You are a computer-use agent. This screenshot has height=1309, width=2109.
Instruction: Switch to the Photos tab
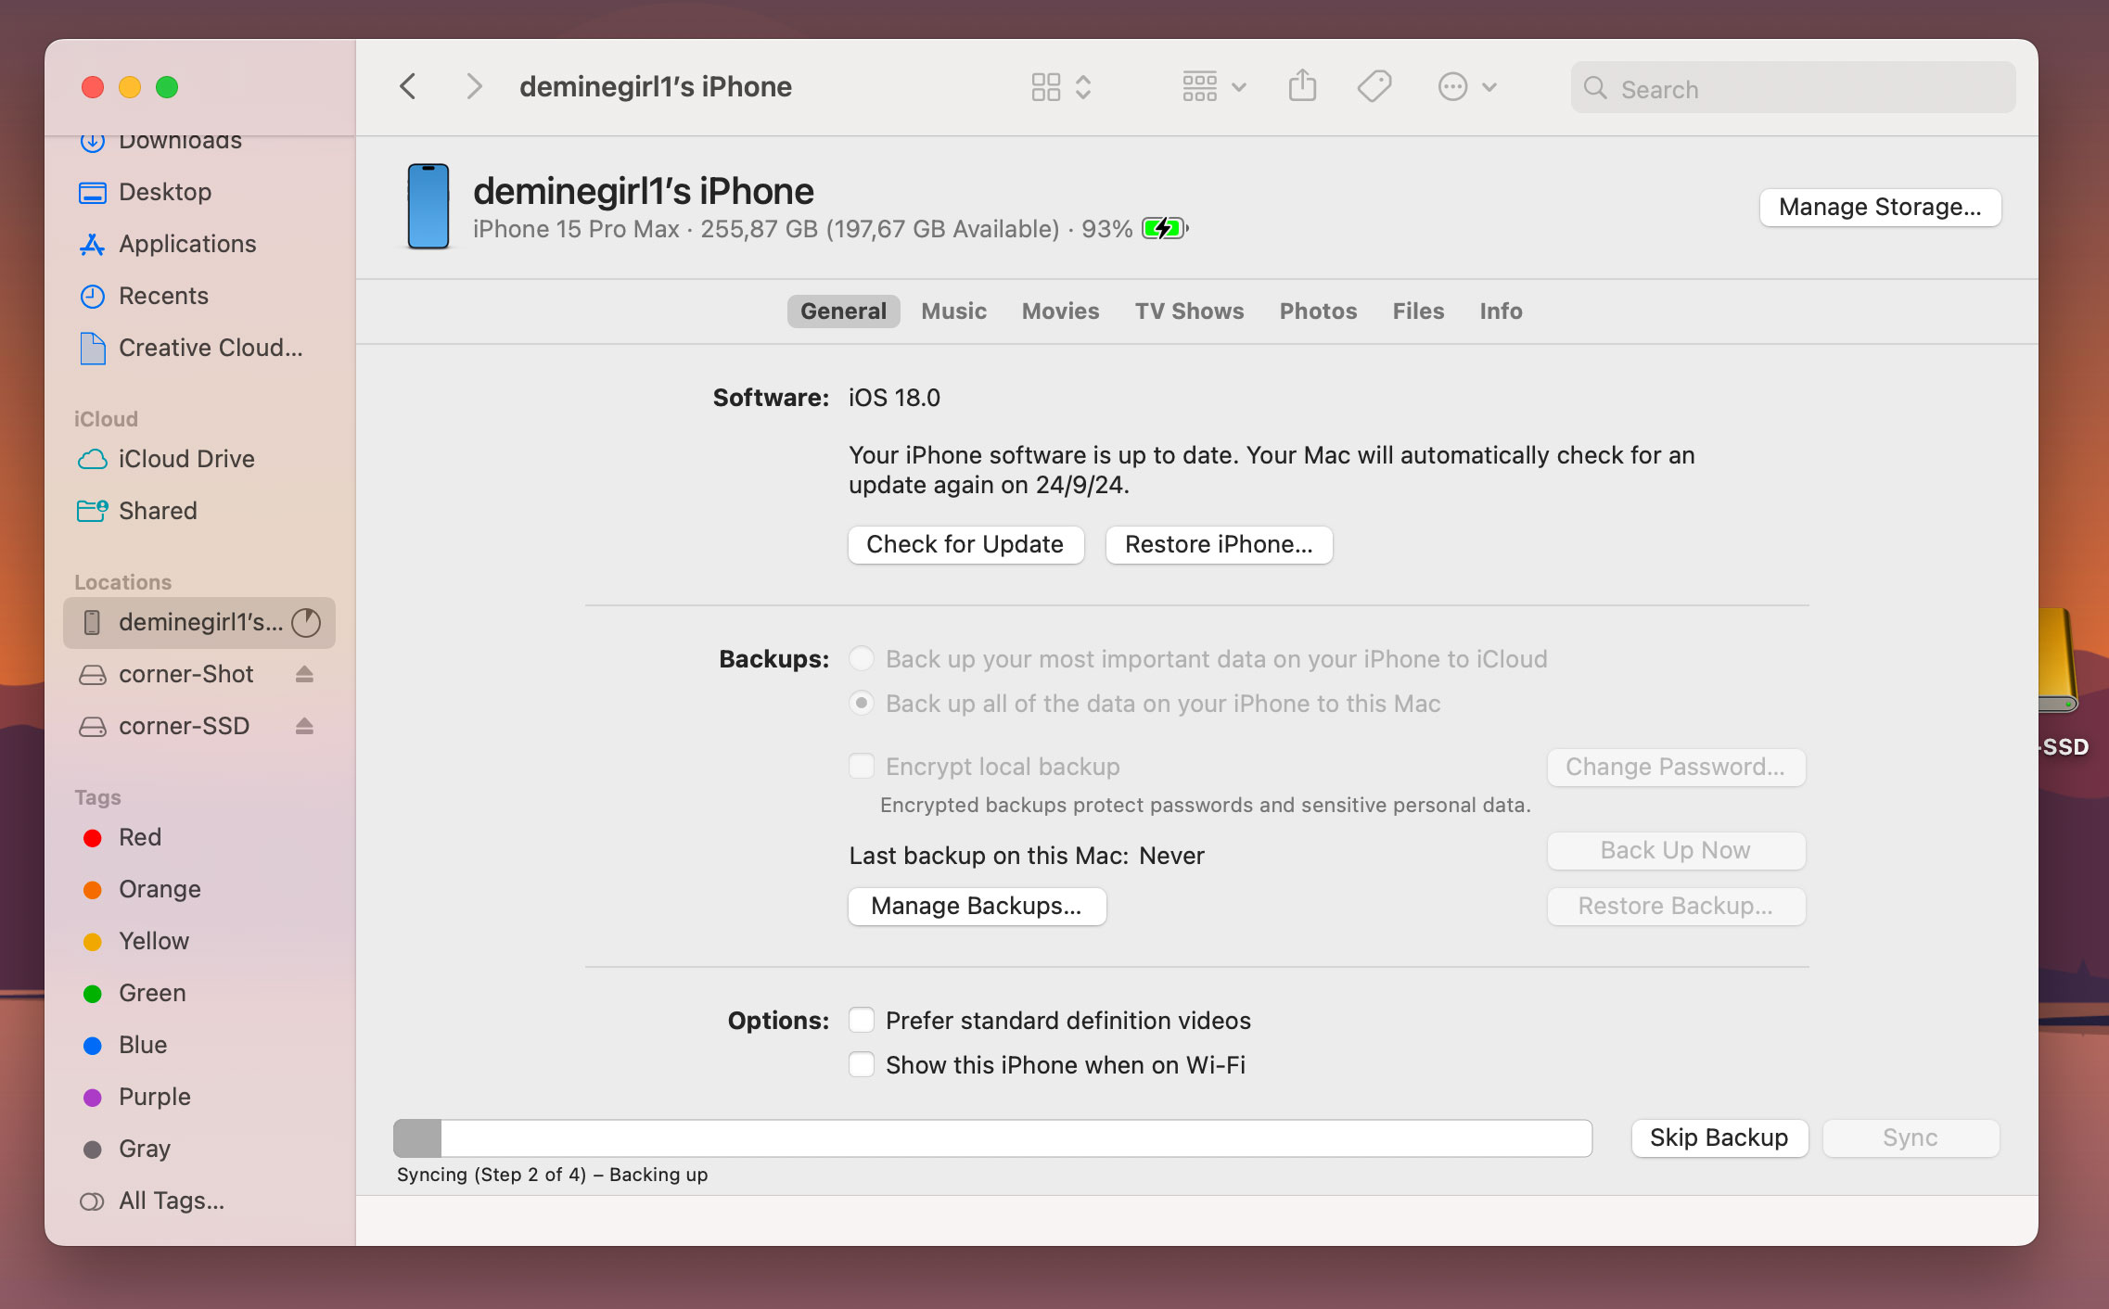[1318, 311]
